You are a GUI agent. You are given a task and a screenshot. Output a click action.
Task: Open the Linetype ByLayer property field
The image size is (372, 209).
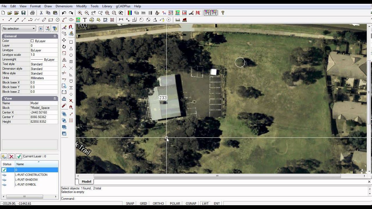44,50
